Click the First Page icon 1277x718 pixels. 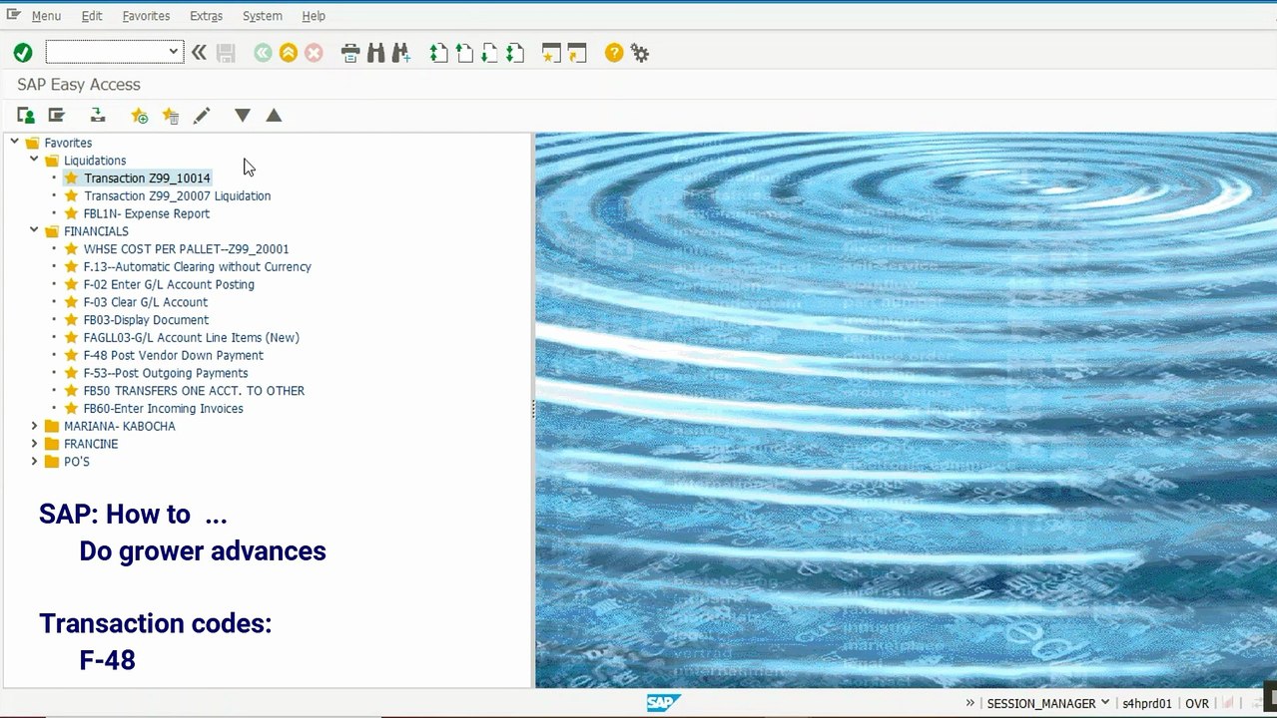pyautogui.click(x=438, y=53)
